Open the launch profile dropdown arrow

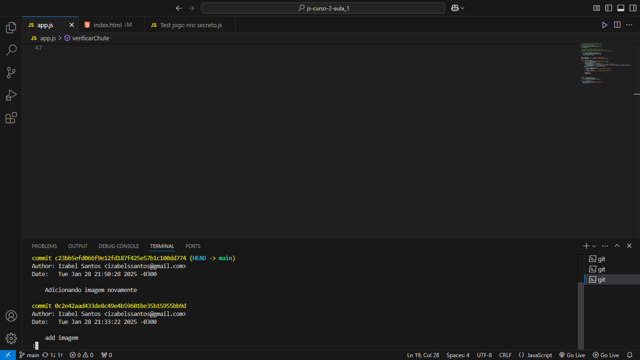(594, 246)
